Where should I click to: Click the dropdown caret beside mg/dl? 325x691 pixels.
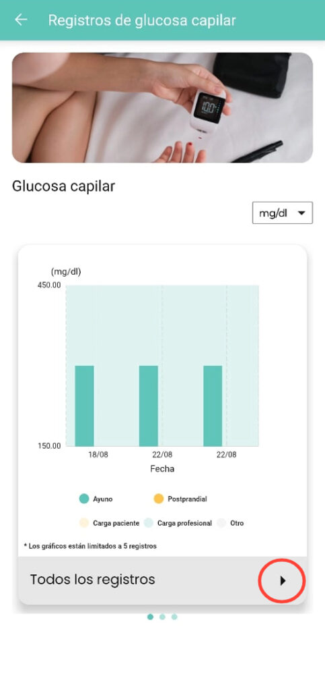tap(301, 213)
